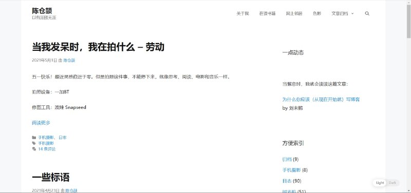Image resolution: width=411 pixels, height=193 pixels.
Task: Expand the 文章归档 menu chevron
Action: coord(352,14)
